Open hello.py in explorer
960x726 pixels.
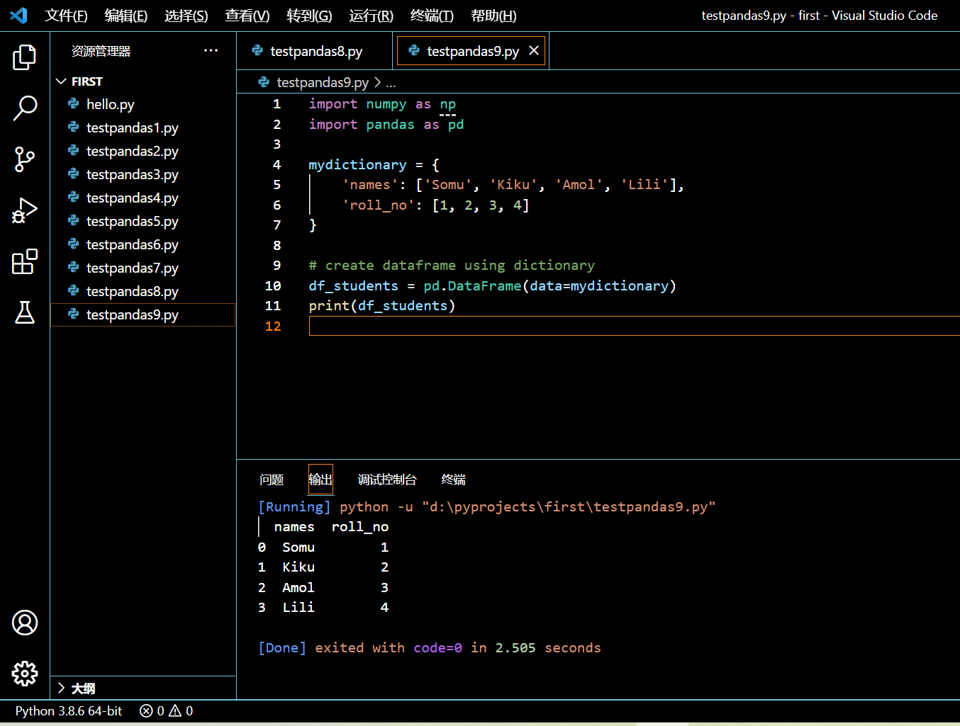[x=143, y=104]
